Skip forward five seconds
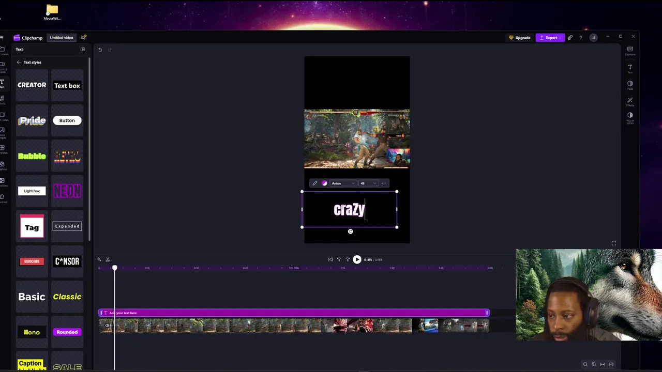662x372 pixels. 348,259
